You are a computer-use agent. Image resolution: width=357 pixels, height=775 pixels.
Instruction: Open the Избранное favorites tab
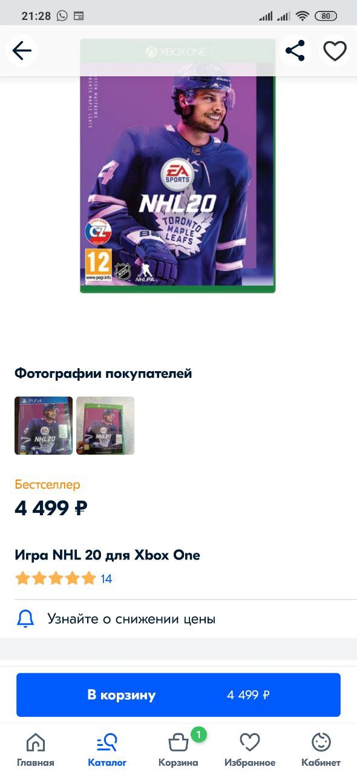click(250, 750)
